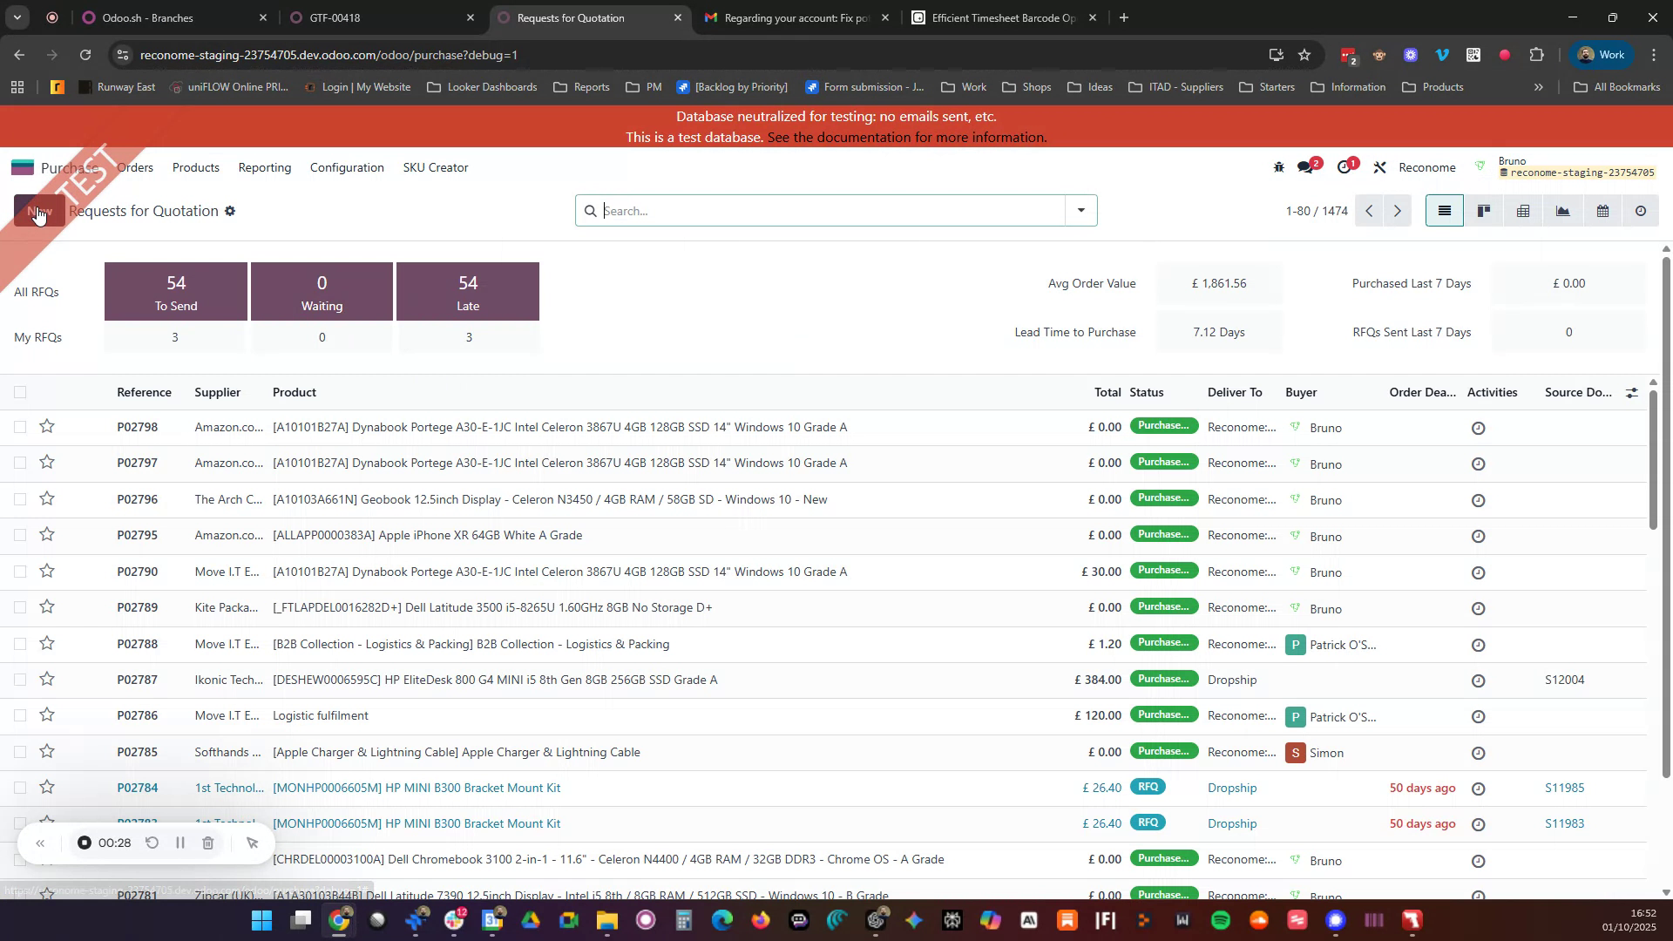The height and width of the screenshot is (941, 1673).
Task: Open source document S12004 link
Action: click(x=1563, y=680)
